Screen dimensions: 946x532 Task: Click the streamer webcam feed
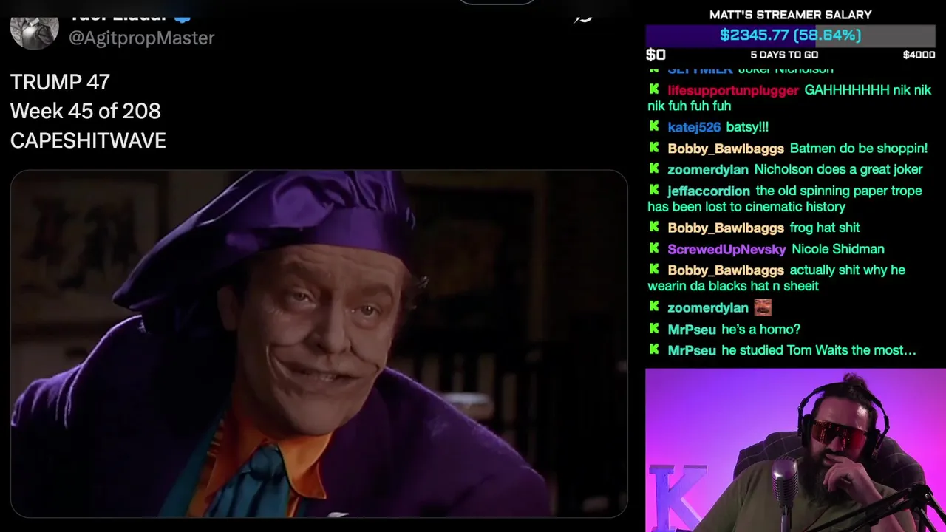[x=795, y=451]
